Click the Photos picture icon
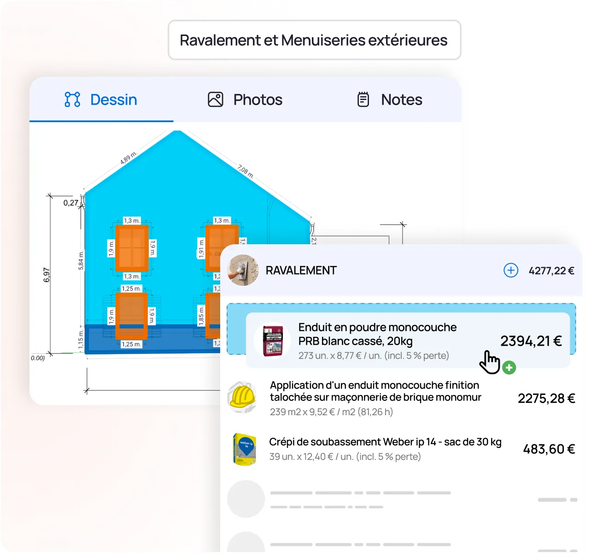597x553 pixels. pyautogui.click(x=216, y=100)
